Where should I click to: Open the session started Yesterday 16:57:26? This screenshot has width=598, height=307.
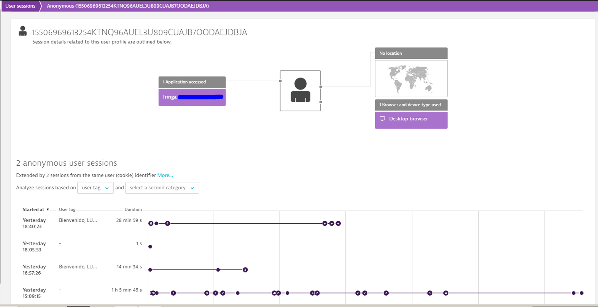tap(34, 270)
